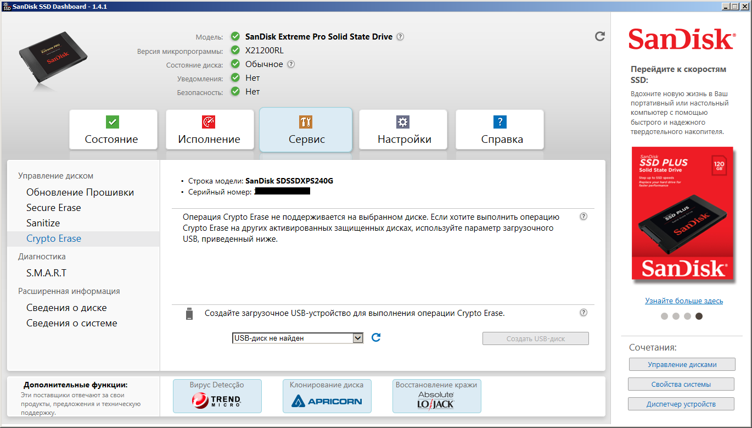The height and width of the screenshot is (428, 752).
Task: Open Сведения о системе
Action: point(72,323)
